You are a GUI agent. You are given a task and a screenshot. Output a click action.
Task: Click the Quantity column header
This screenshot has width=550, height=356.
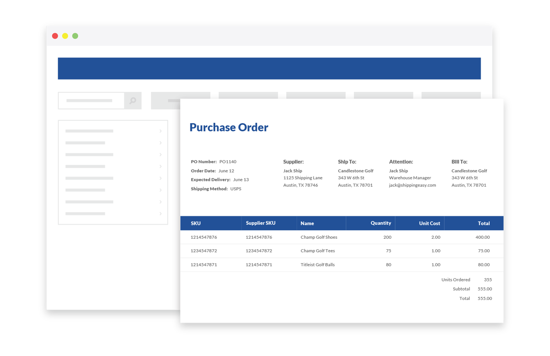381,223
